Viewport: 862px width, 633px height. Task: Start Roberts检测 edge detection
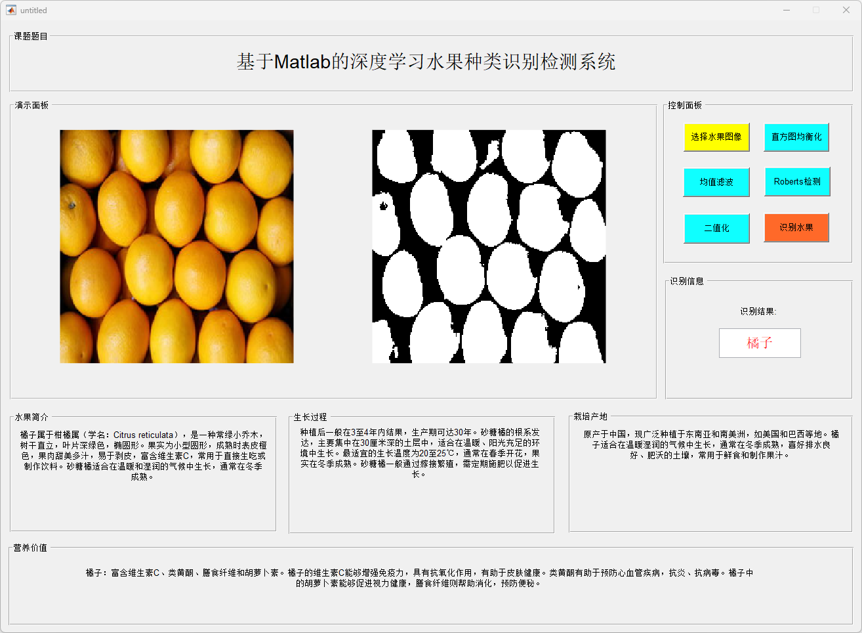[x=796, y=182]
